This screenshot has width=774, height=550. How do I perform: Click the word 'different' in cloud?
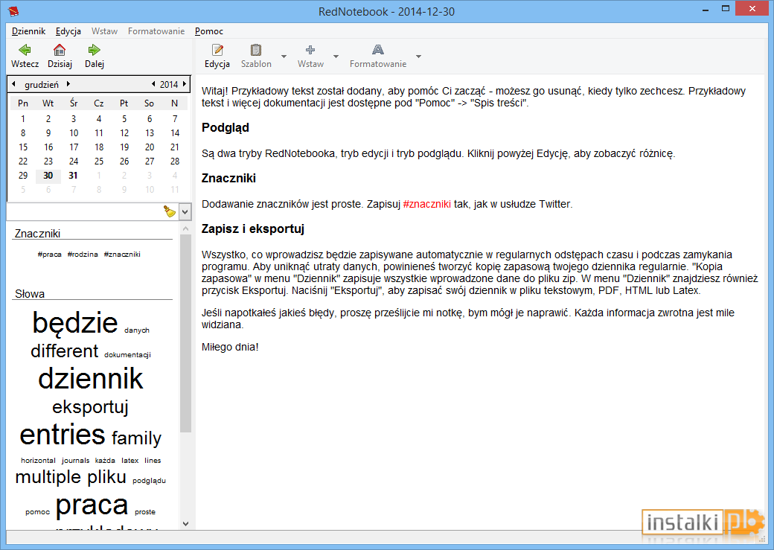pos(65,351)
